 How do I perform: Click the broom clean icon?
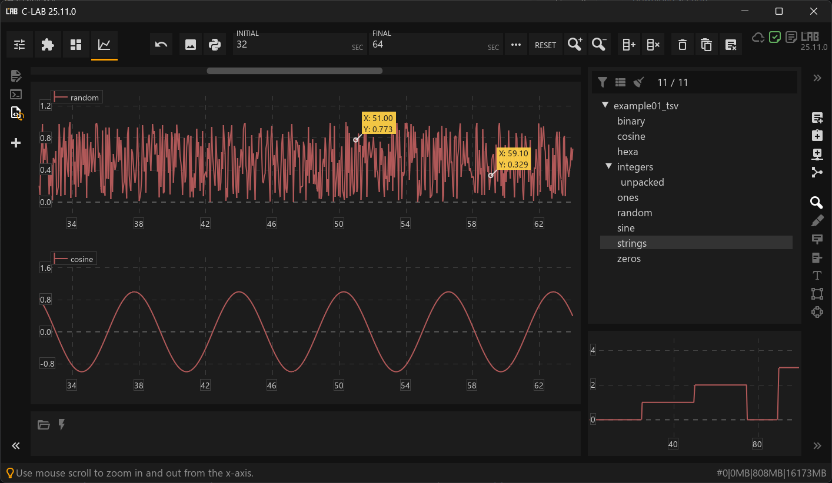point(639,82)
